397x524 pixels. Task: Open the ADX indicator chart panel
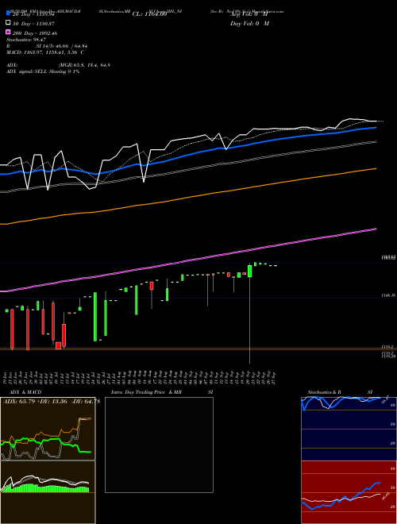click(48, 429)
